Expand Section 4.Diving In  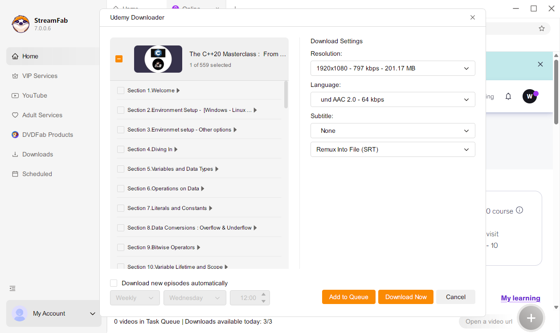(x=175, y=149)
